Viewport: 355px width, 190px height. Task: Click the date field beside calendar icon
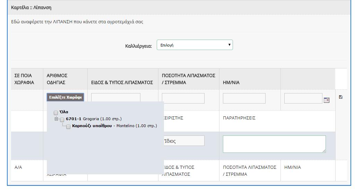tap(303, 98)
